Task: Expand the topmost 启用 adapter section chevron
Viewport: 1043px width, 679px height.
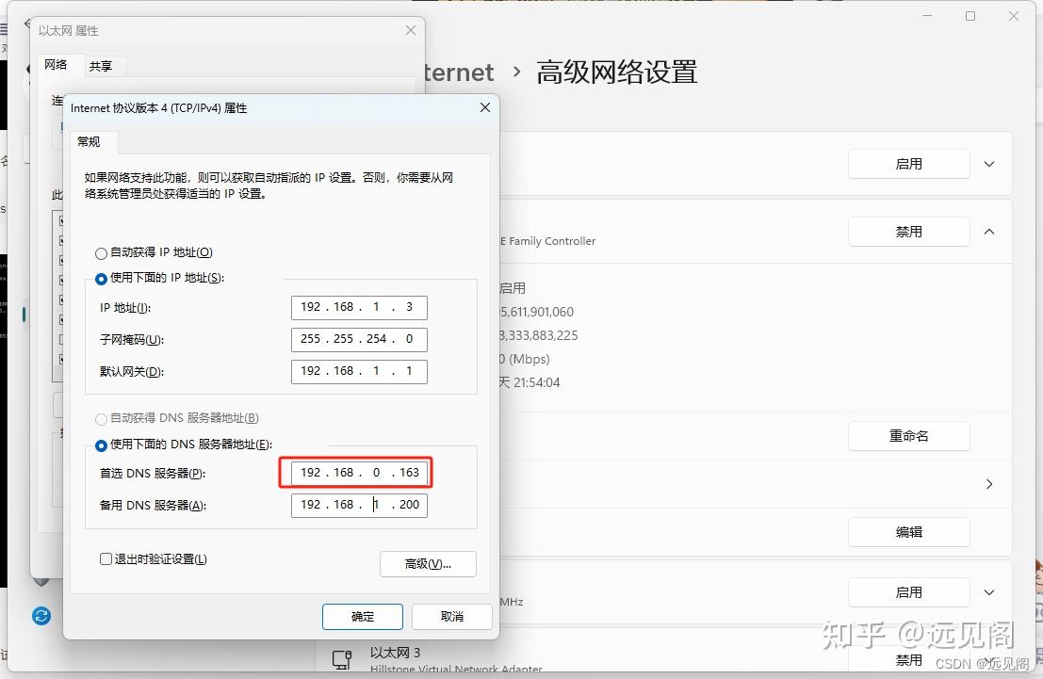Action: [x=988, y=163]
